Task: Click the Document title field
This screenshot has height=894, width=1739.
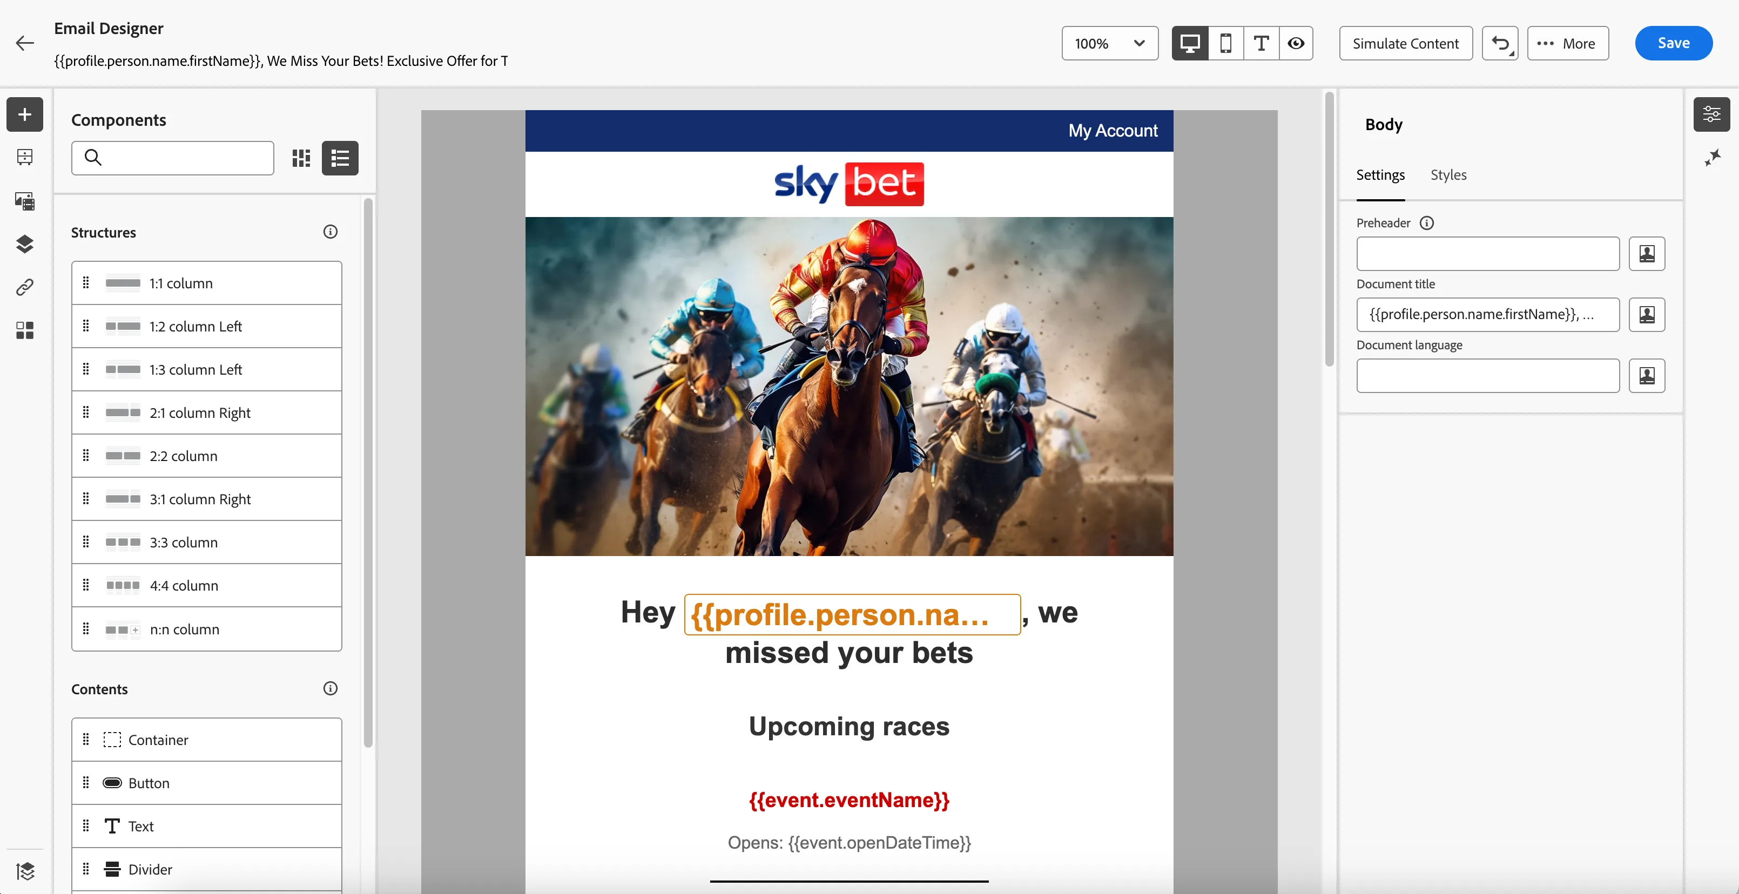Action: pyautogui.click(x=1488, y=314)
